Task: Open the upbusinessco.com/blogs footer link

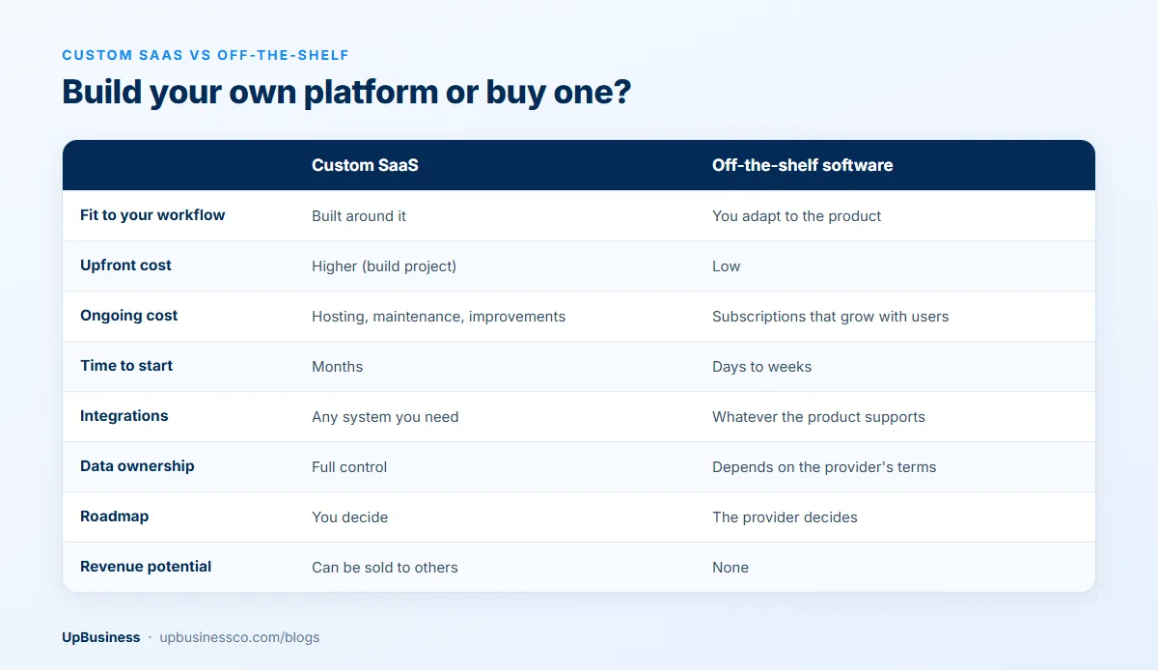Action: coord(239,637)
